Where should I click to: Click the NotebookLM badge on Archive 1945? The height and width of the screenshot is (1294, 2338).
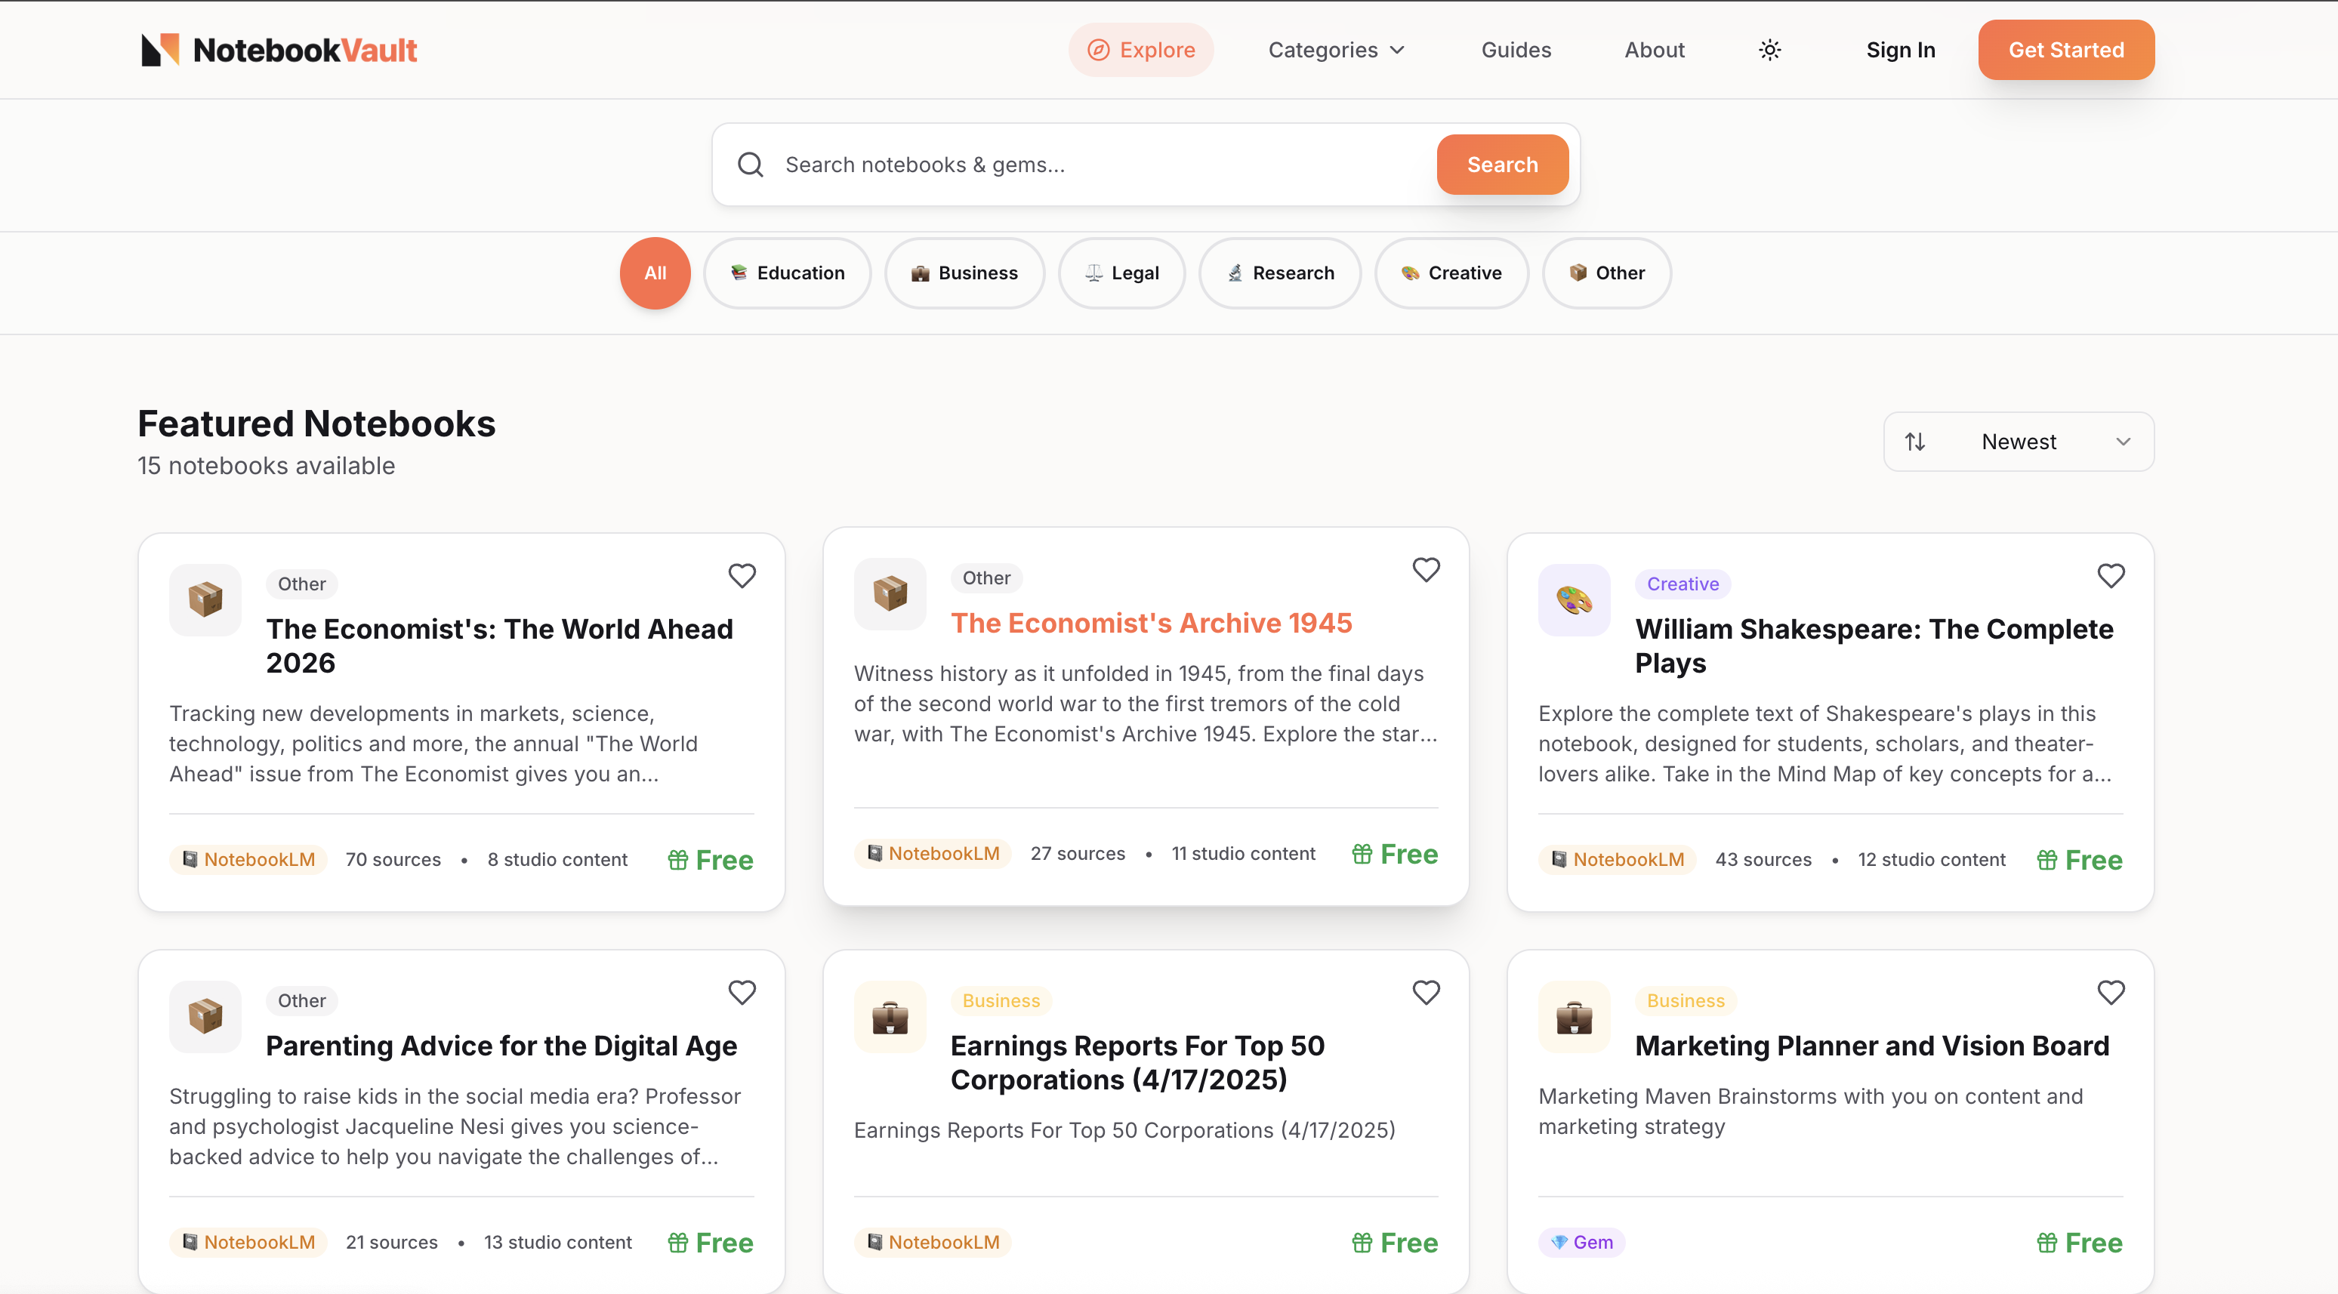coord(932,854)
